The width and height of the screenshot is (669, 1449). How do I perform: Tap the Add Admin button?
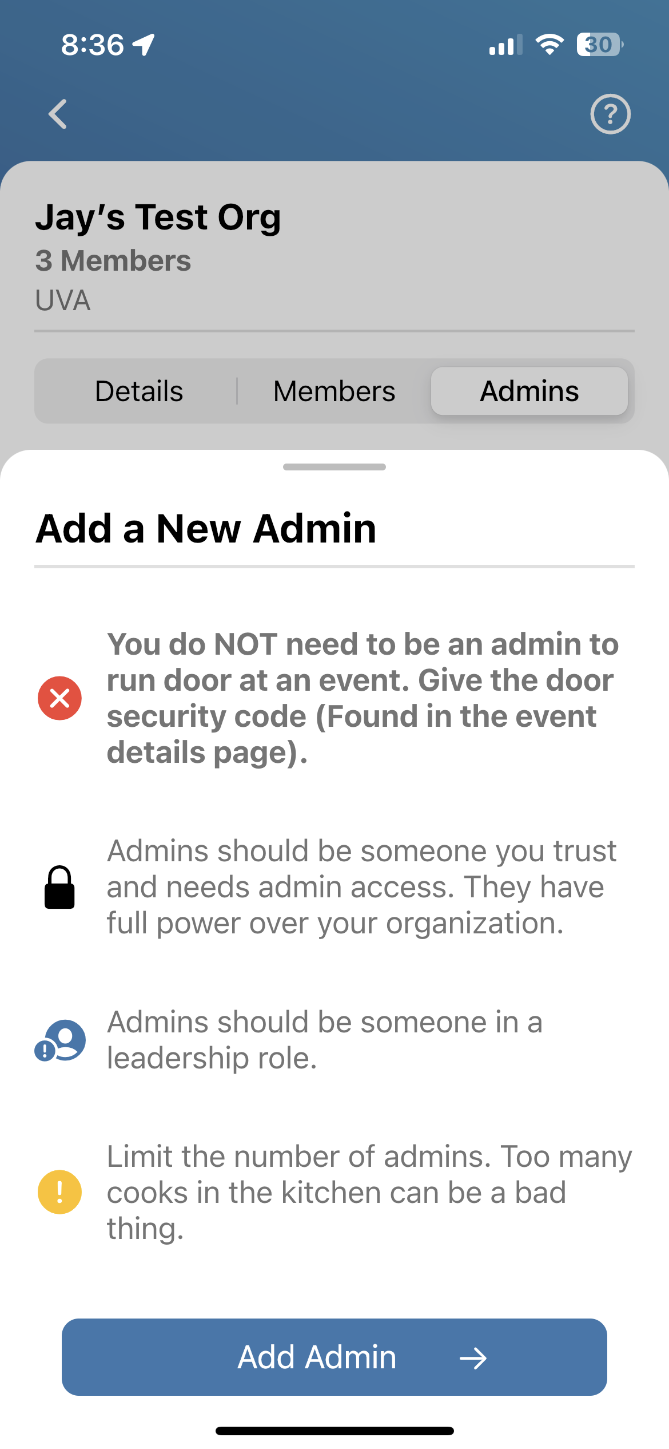click(x=334, y=1357)
